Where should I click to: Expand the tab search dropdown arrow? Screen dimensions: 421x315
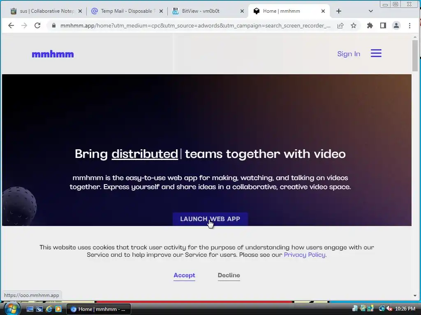click(x=371, y=11)
